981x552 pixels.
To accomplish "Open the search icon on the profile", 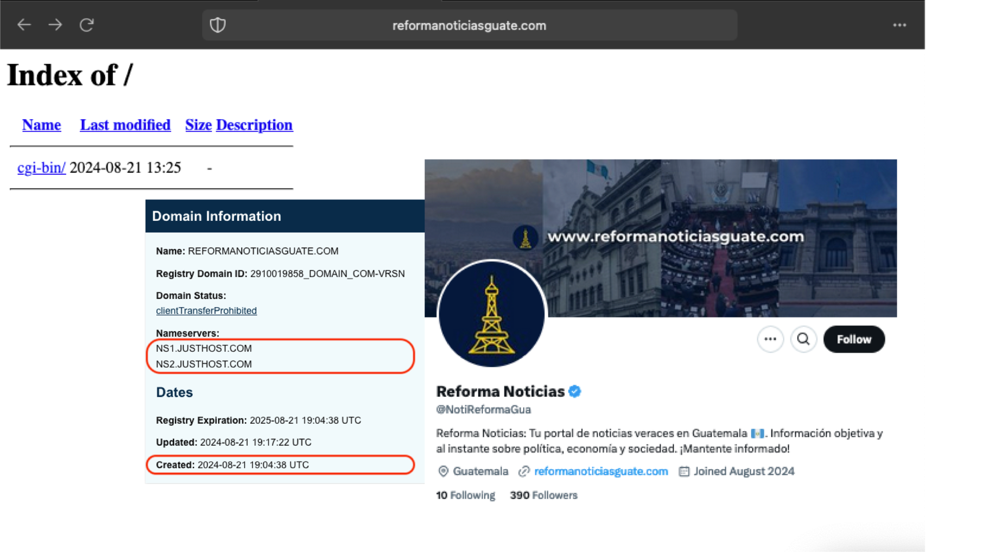I will coord(803,339).
